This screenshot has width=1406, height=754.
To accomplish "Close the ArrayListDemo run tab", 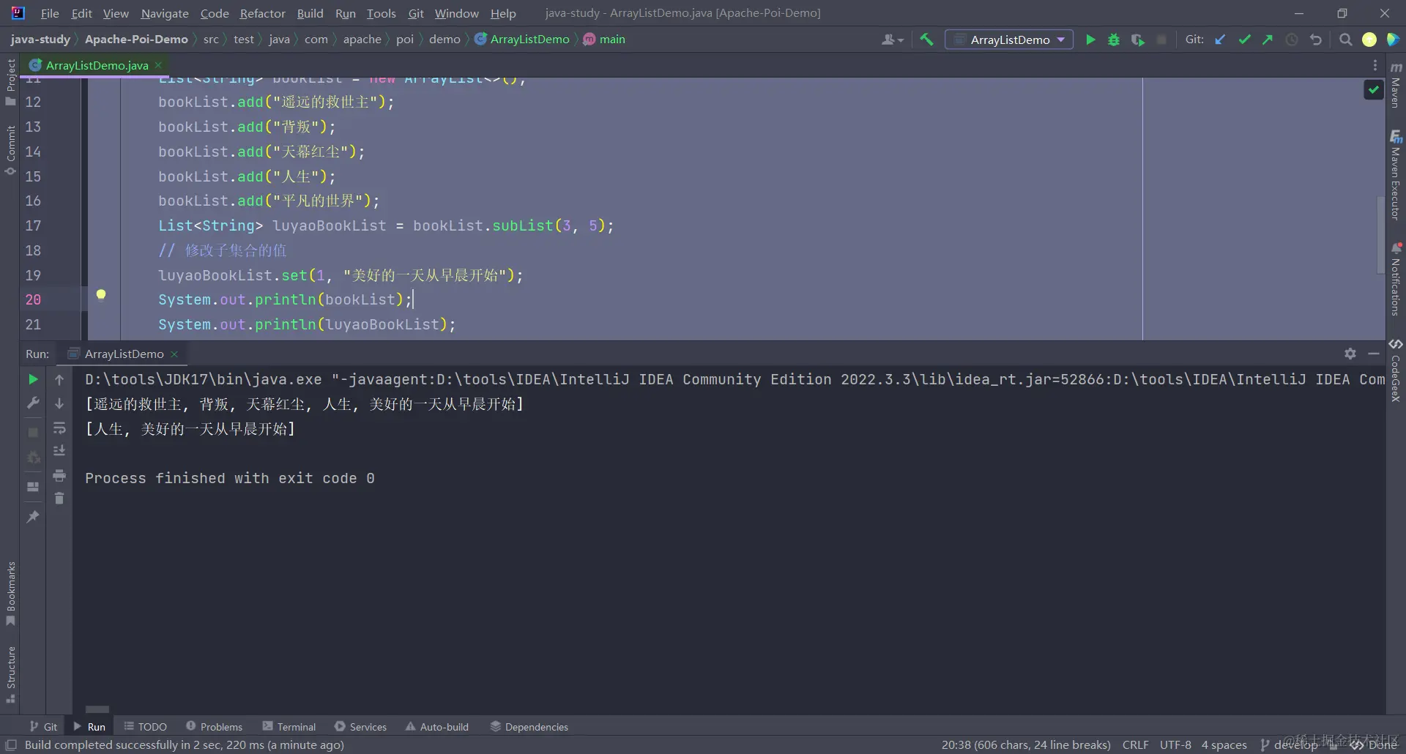I will pos(174,354).
